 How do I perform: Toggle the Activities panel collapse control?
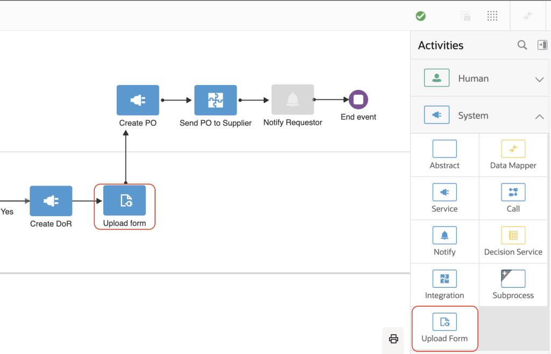(543, 45)
